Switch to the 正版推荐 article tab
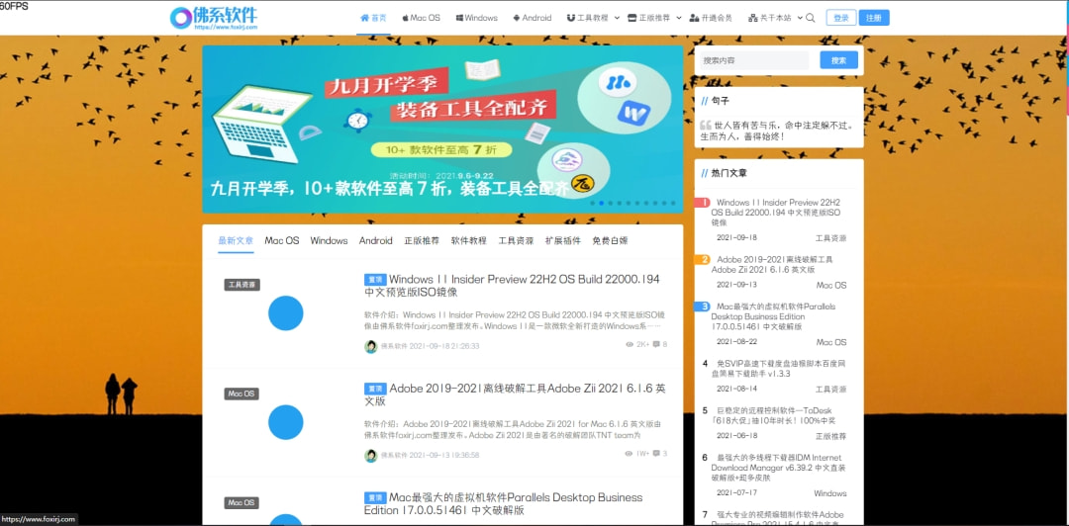 tap(422, 240)
